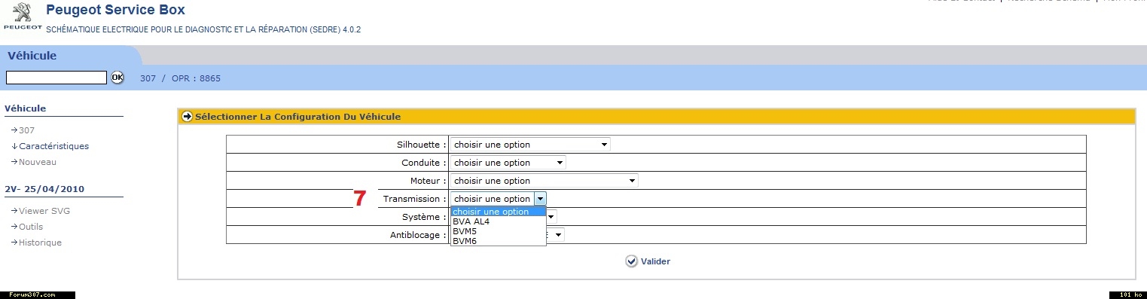Click the OK button beside search field

(117, 78)
